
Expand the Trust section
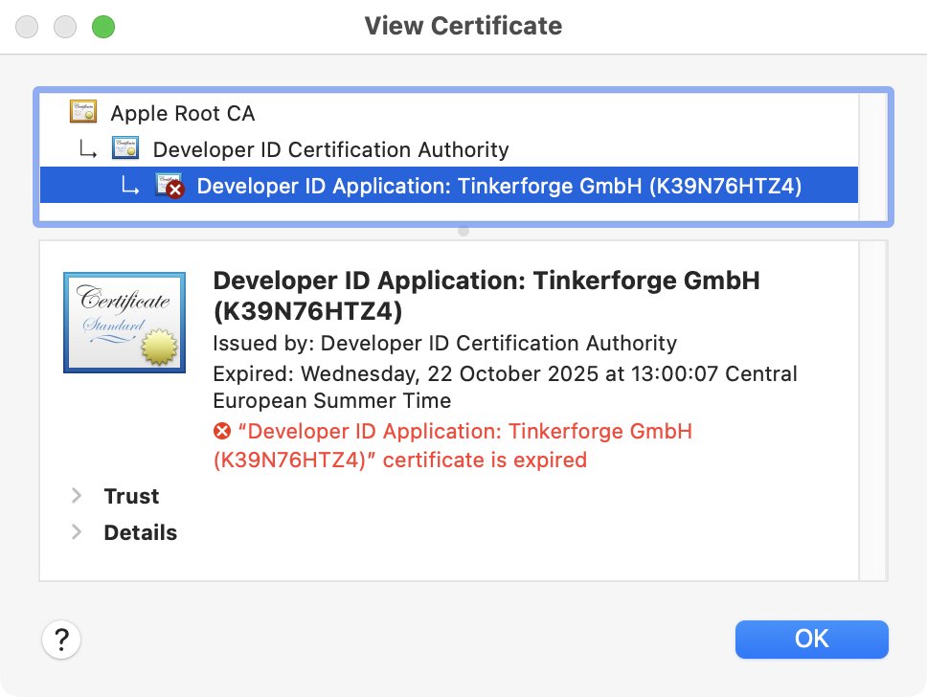[x=76, y=496]
